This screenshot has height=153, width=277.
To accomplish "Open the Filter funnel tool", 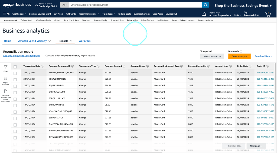I will [x=6, y=69].
